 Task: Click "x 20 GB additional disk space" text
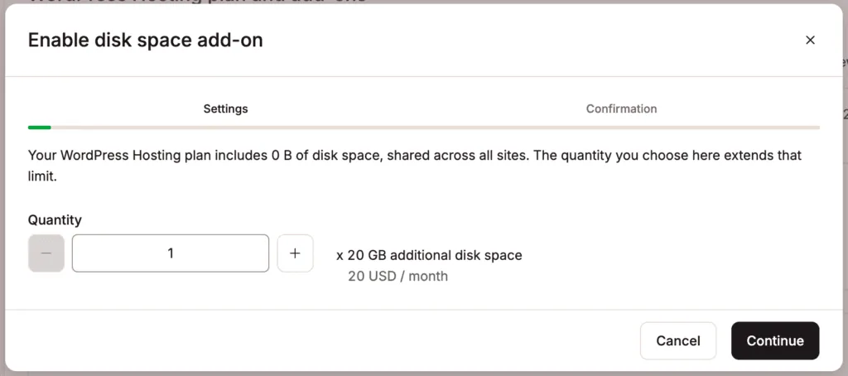429,255
